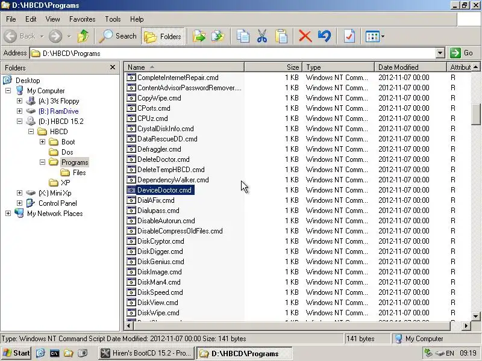Open the View menu
The width and height of the screenshot is (482, 361).
[x=52, y=19]
